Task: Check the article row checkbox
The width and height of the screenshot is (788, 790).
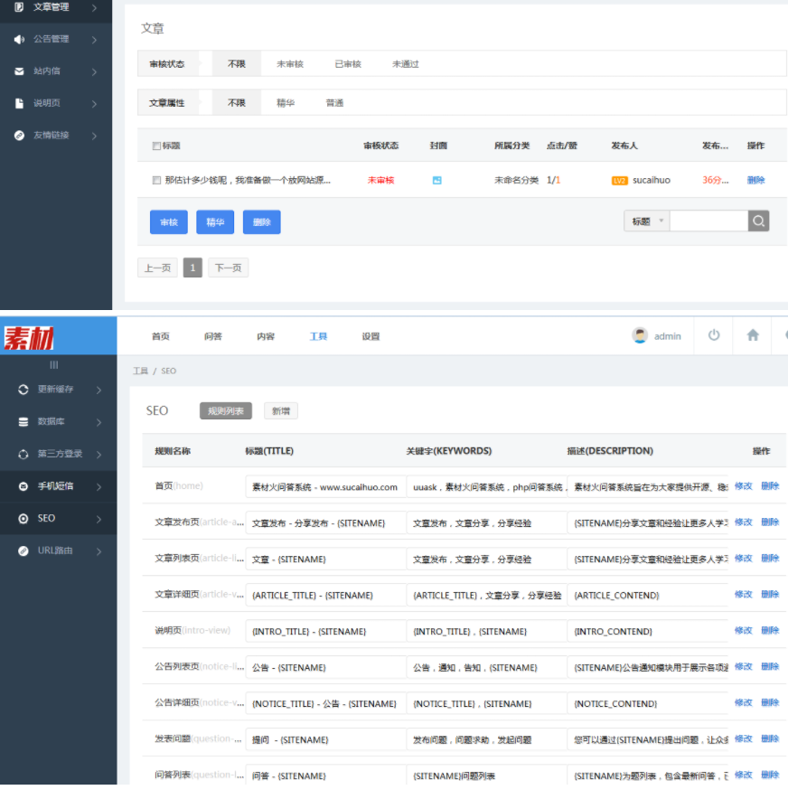Action: (x=156, y=180)
